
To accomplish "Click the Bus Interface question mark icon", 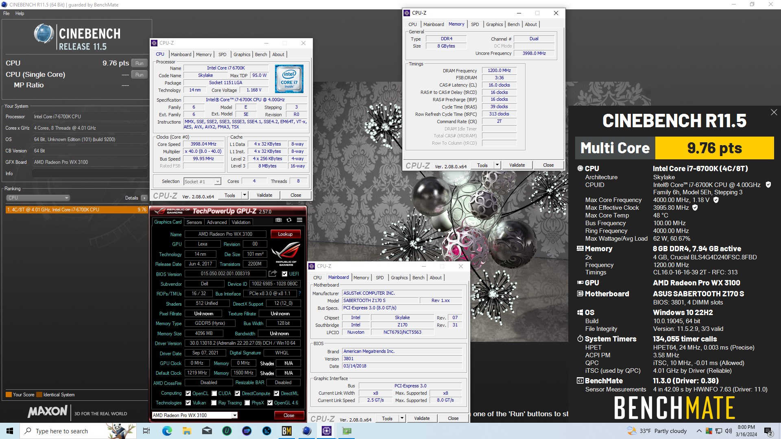I will [300, 293].
